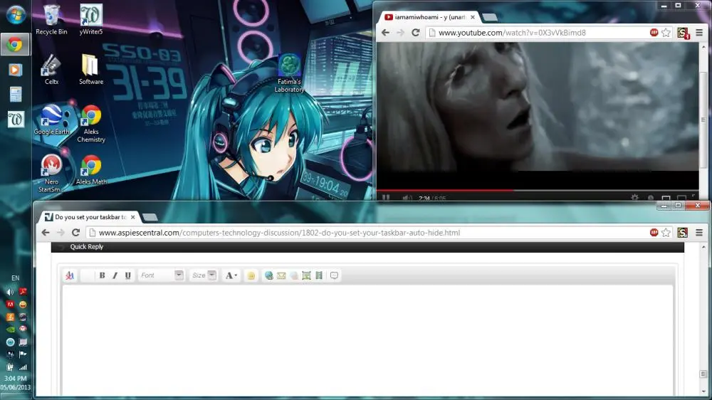712x400 pixels.
Task: Close the iamamiwhoami YouTube tab
Action: (x=473, y=17)
